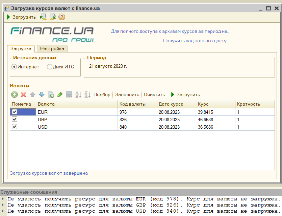This screenshot has height=216, width=282.
Task: Move row down with blue arrow
Action: [x=42, y=95]
